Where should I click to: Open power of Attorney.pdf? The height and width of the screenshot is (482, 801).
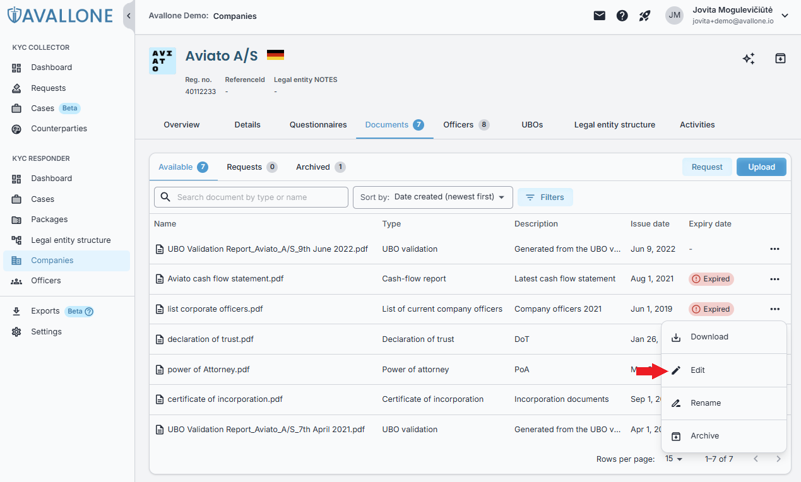[208, 370]
